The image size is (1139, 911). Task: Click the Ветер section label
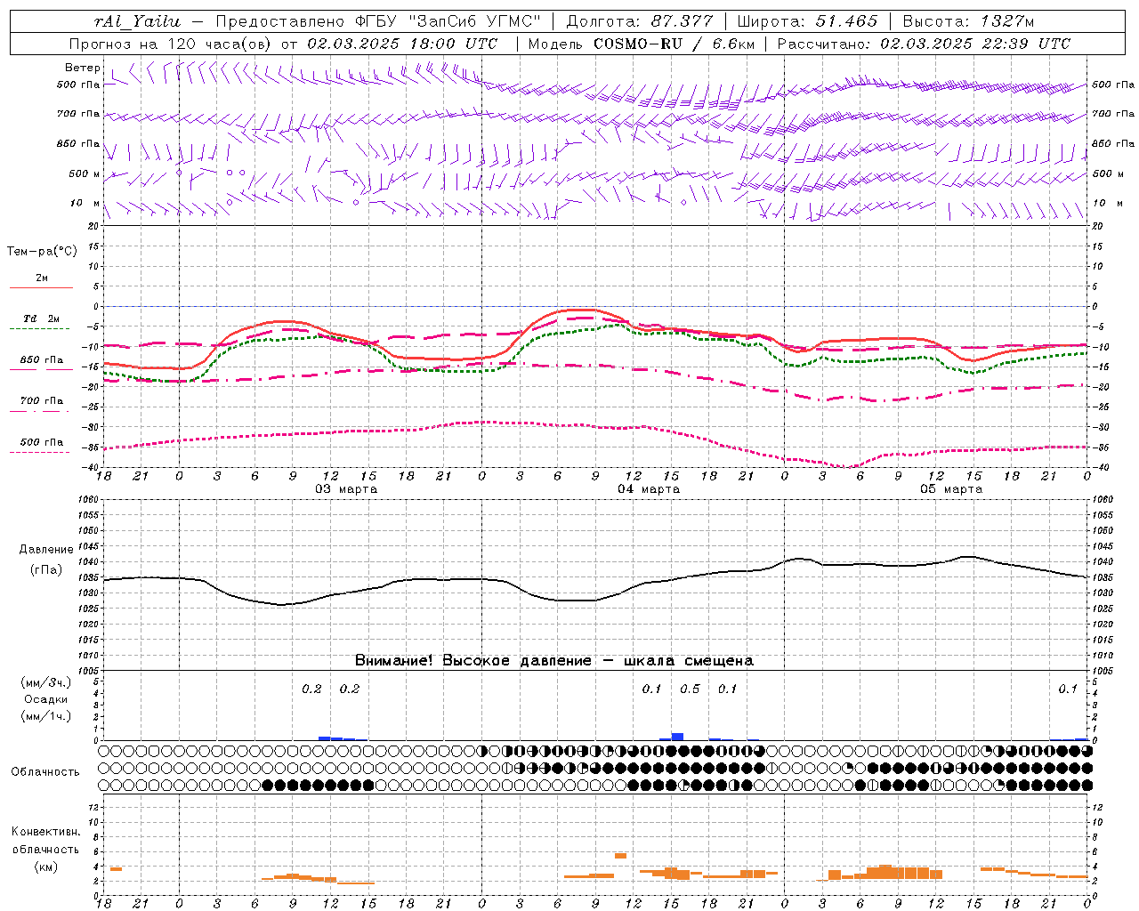(x=83, y=68)
